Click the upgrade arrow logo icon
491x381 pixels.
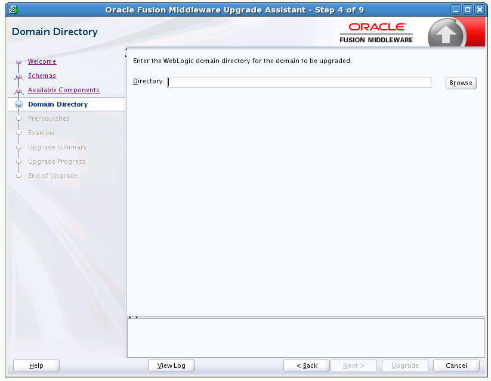pyautogui.click(x=446, y=33)
